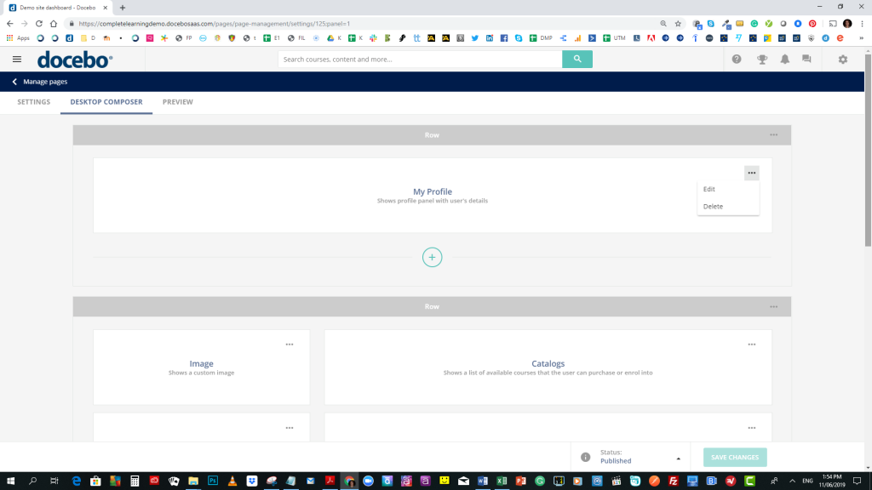Open the platform settings gear icon
This screenshot has height=490, width=872.
tap(841, 60)
